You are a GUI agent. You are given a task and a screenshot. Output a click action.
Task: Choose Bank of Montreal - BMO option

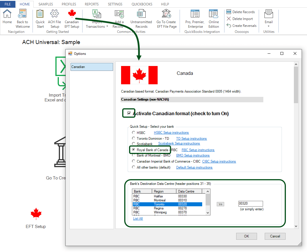tap(133, 155)
